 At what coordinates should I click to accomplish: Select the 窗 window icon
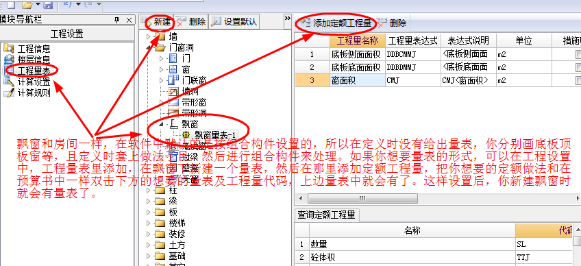(x=173, y=69)
